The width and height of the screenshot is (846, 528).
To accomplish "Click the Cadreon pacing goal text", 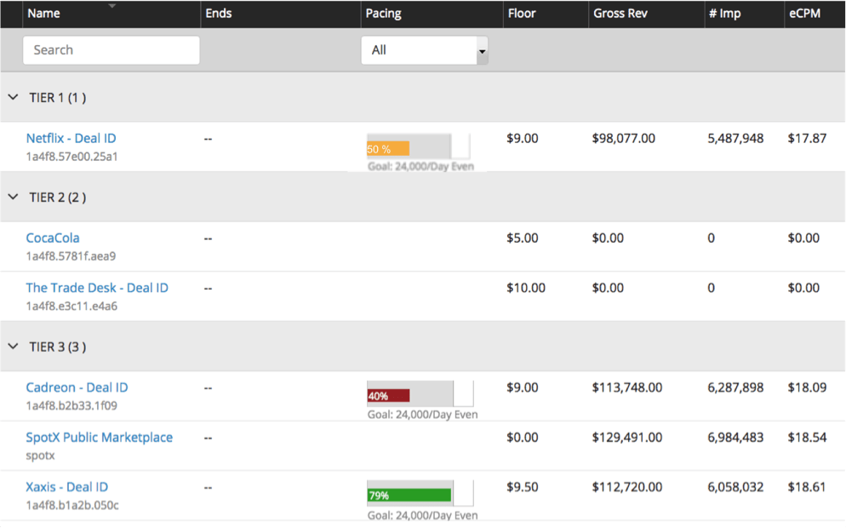I will click(422, 415).
